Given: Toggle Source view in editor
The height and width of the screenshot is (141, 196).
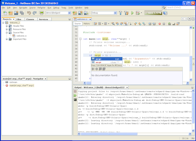Looking at the screenshot, I should [77, 23].
